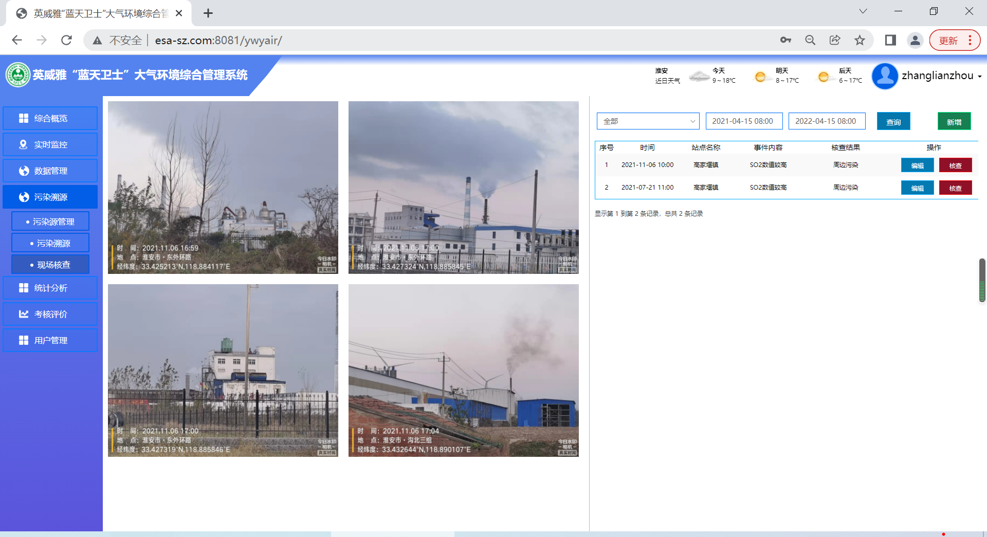
Task: Click the address bar URL
Action: 218,40
